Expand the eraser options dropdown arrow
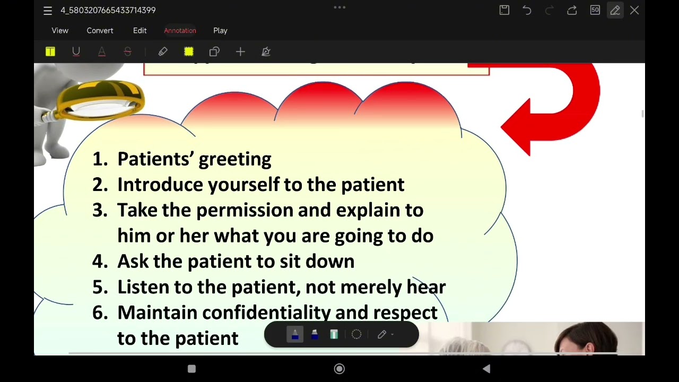This screenshot has width=679, height=382. tap(392, 335)
